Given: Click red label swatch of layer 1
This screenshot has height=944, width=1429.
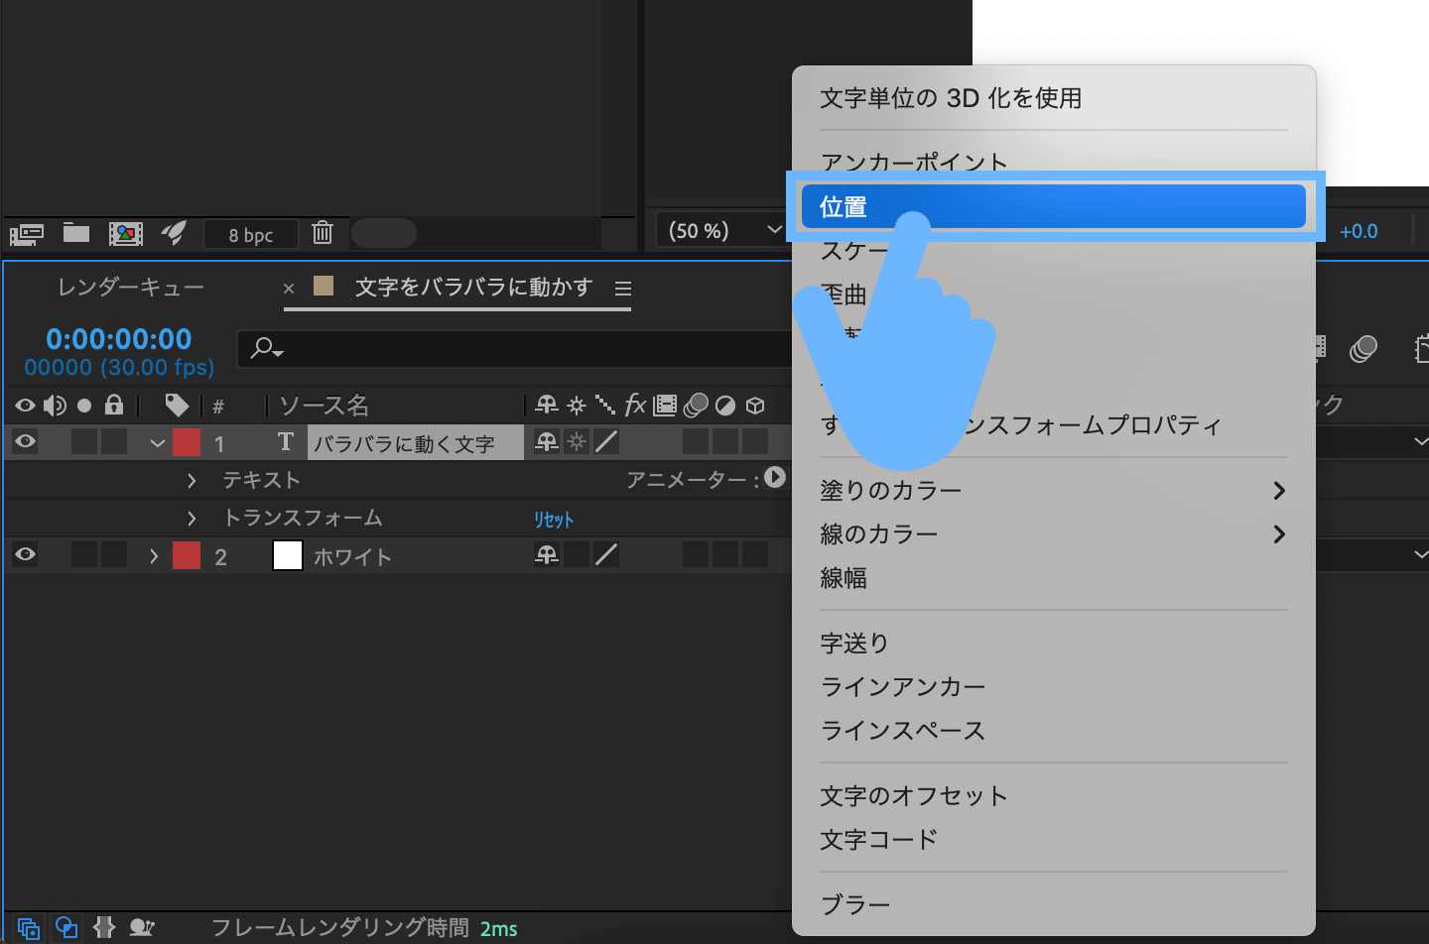Looking at the screenshot, I should 187,441.
